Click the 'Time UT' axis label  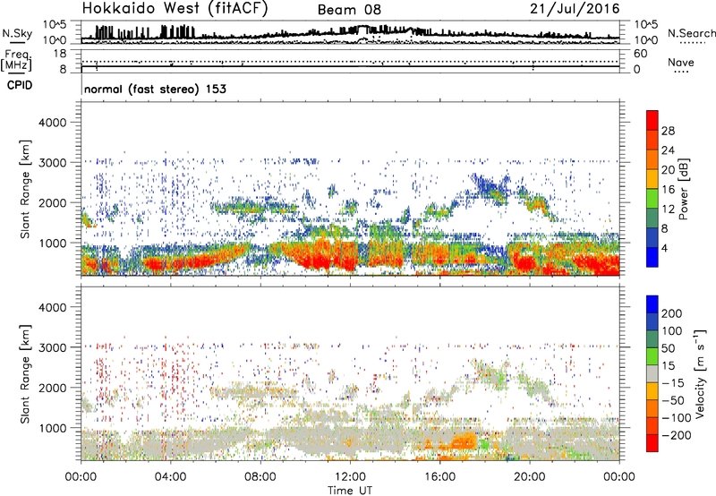pos(350,491)
